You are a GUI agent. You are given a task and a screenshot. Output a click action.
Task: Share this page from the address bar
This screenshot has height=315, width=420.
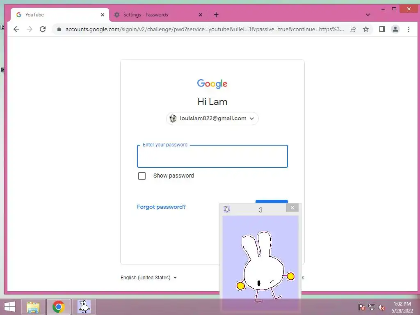(x=353, y=29)
